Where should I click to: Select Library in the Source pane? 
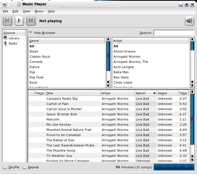14,38
